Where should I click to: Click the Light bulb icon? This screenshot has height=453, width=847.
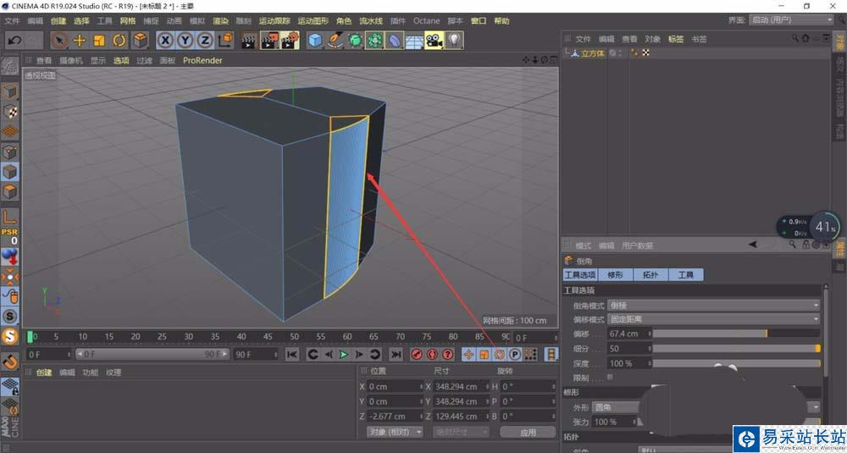click(455, 40)
